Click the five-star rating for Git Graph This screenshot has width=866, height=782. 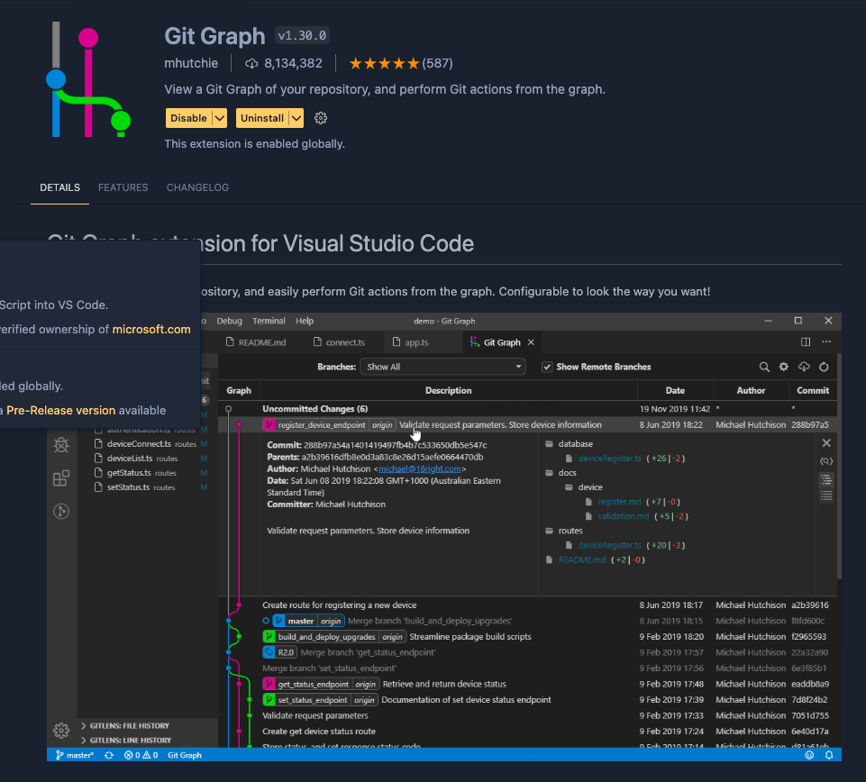[x=384, y=64]
